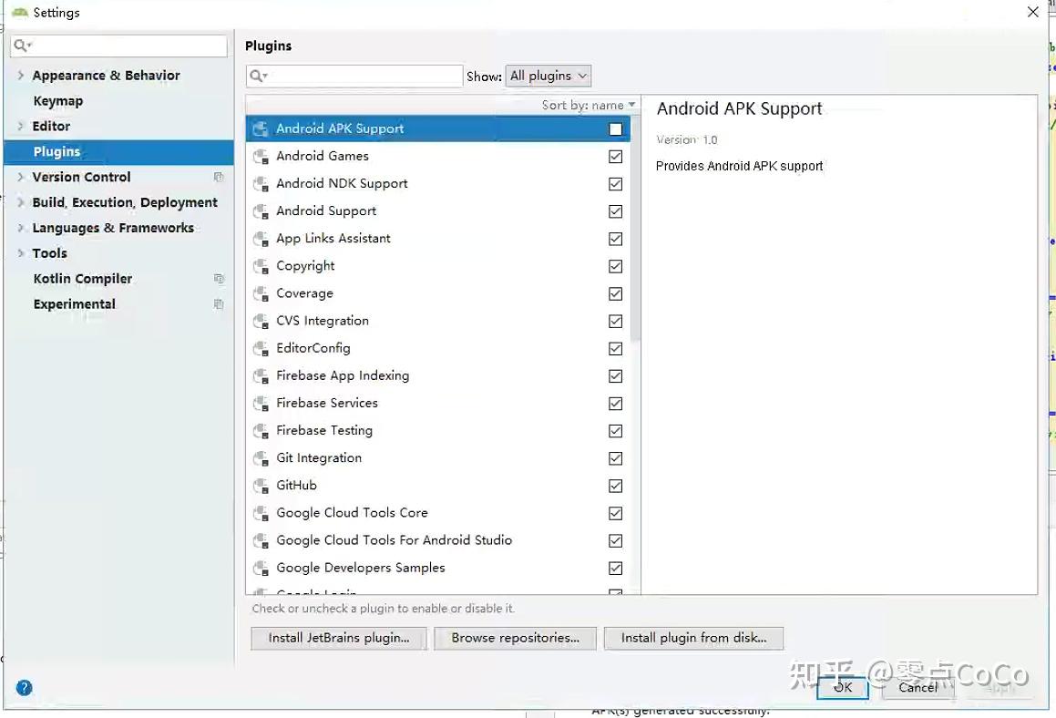The height and width of the screenshot is (718, 1056).
Task: Open the Tools settings page
Action: (x=50, y=253)
